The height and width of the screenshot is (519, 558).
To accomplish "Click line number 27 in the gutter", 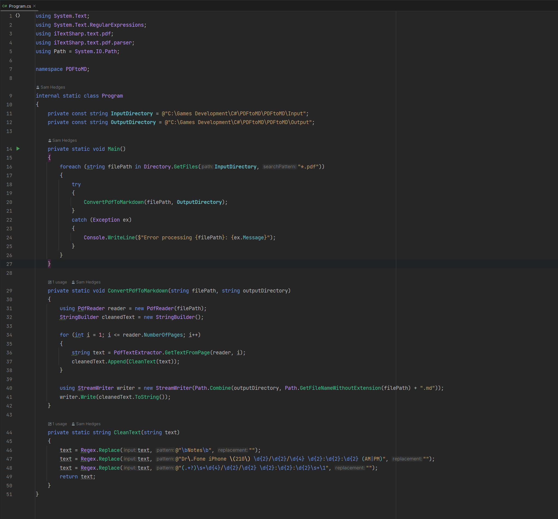I will (x=9, y=264).
